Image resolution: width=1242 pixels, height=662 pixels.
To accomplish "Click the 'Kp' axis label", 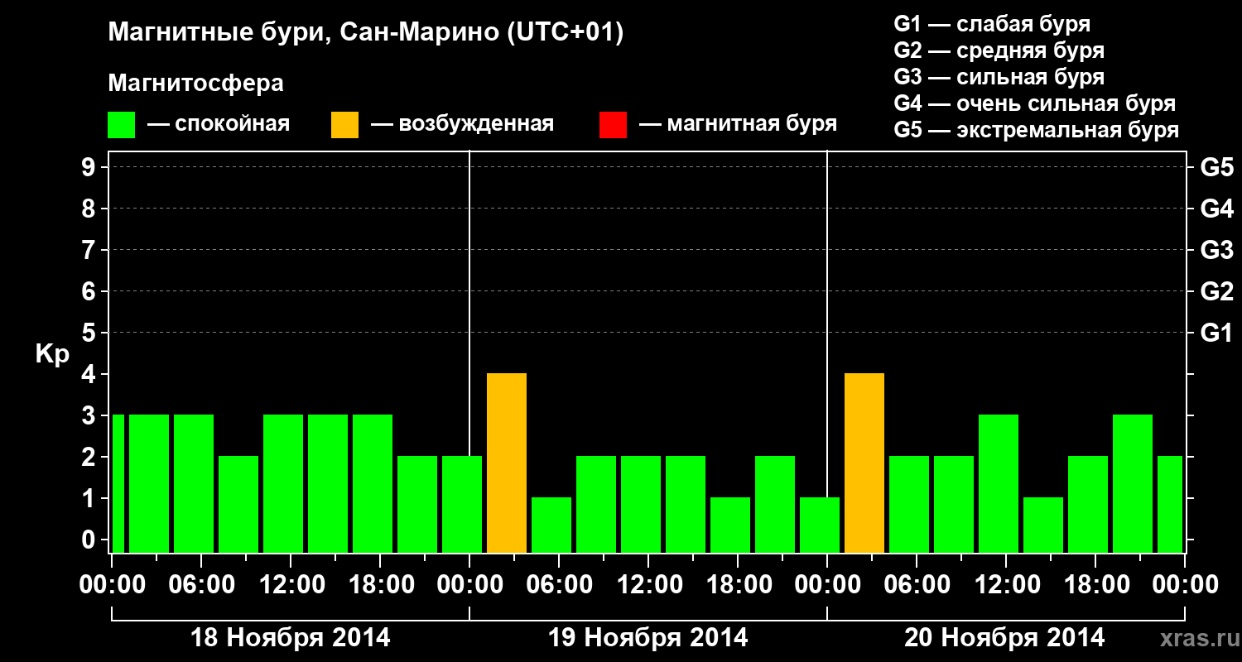I will click(52, 354).
